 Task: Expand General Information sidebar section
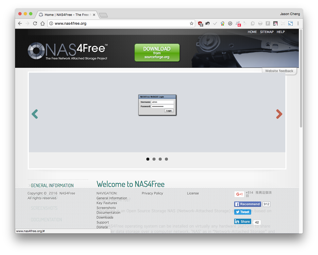tap(52, 185)
